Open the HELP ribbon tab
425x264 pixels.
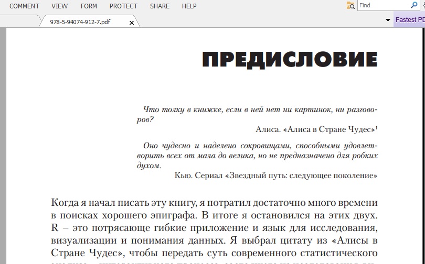coord(189,6)
